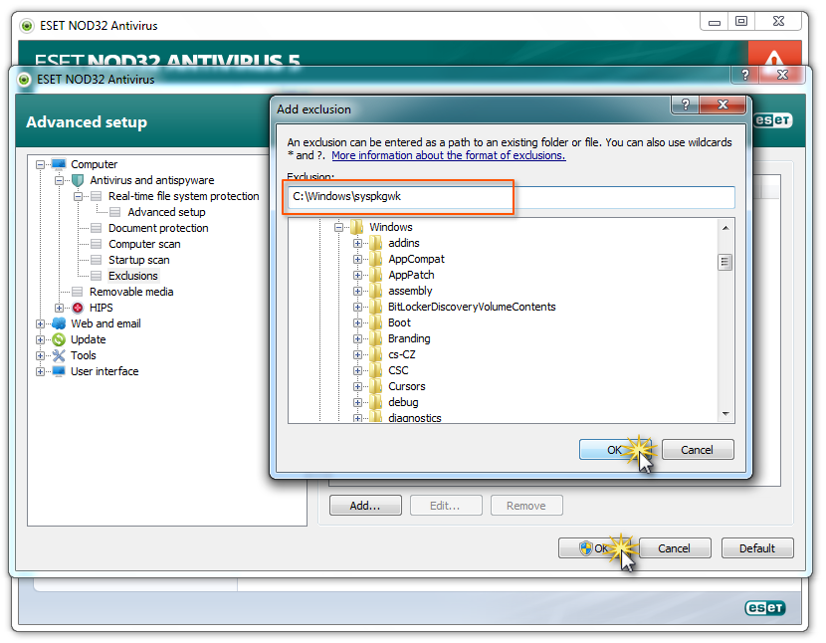Select Removable media in the tree
826x643 pixels.
131,292
